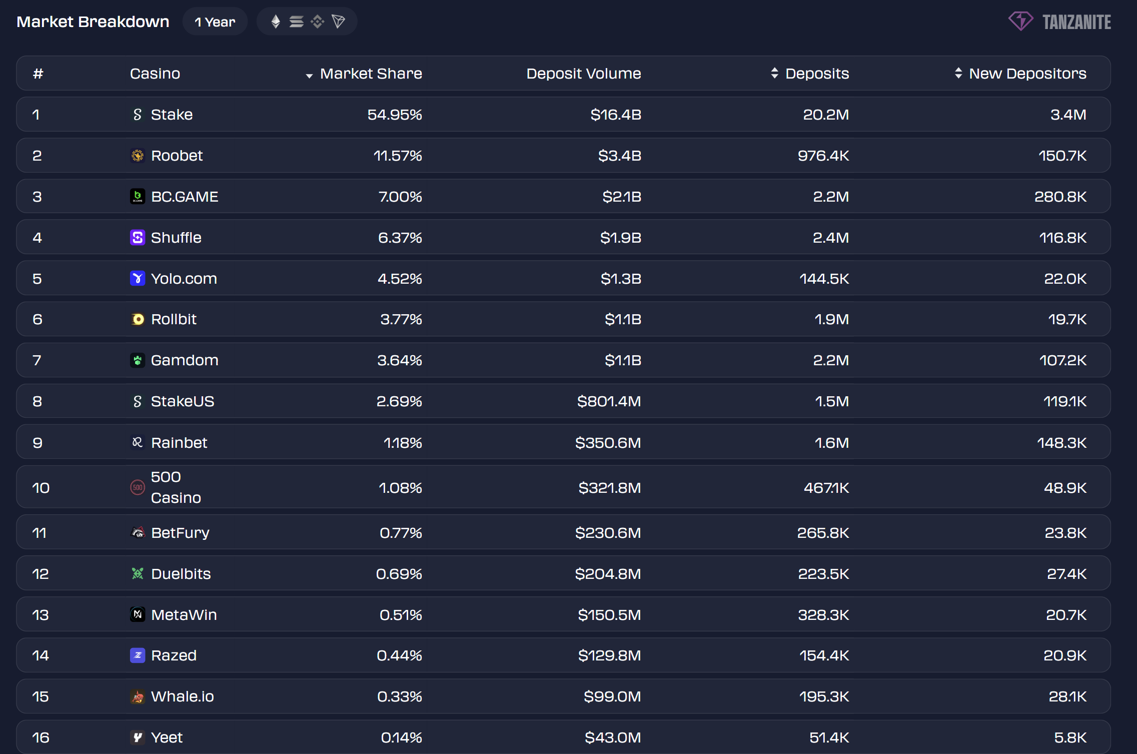The width and height of the screenshot is (1137, 754).
Task: Open the Yolo.com casino name link
Action: click(x=184, y=279)
